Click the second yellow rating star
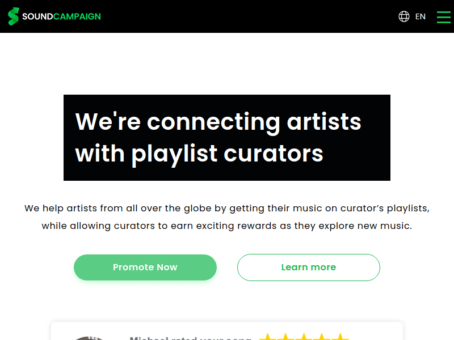The width and height of the screenshot is (454, 340). tap(285, 338)
